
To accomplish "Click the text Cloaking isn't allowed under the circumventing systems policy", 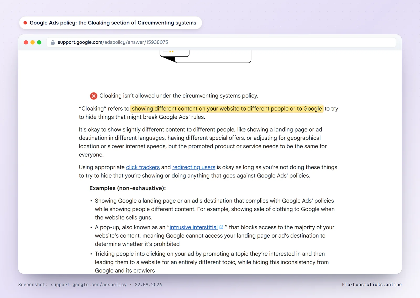I will [x=179, y=96].
